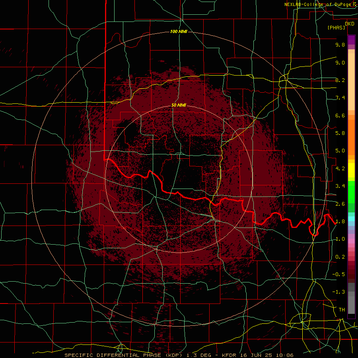Click the 7.4 scale value
358x358 pixels.
340,98
